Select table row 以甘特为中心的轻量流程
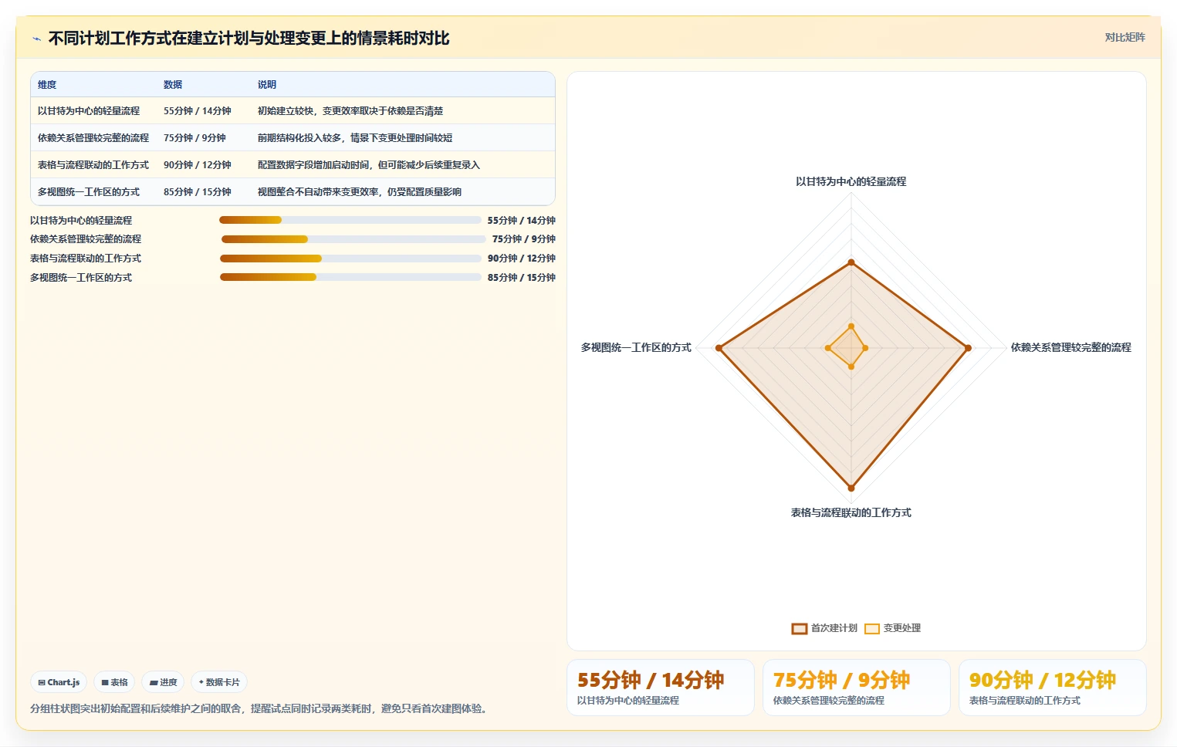Viewport: 1177px width, 747px height. [x=293, y=110]
